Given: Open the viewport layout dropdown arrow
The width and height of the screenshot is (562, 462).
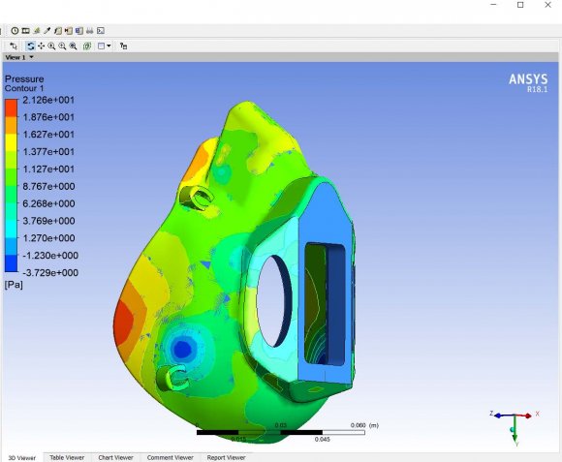Looking at the screenshot, I should tap(109, 46).
